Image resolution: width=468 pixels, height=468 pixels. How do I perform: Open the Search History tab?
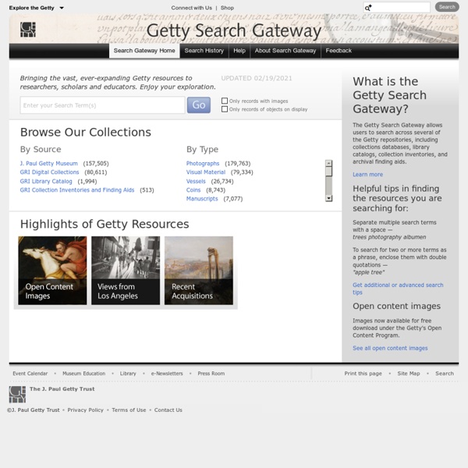point(204,51)
